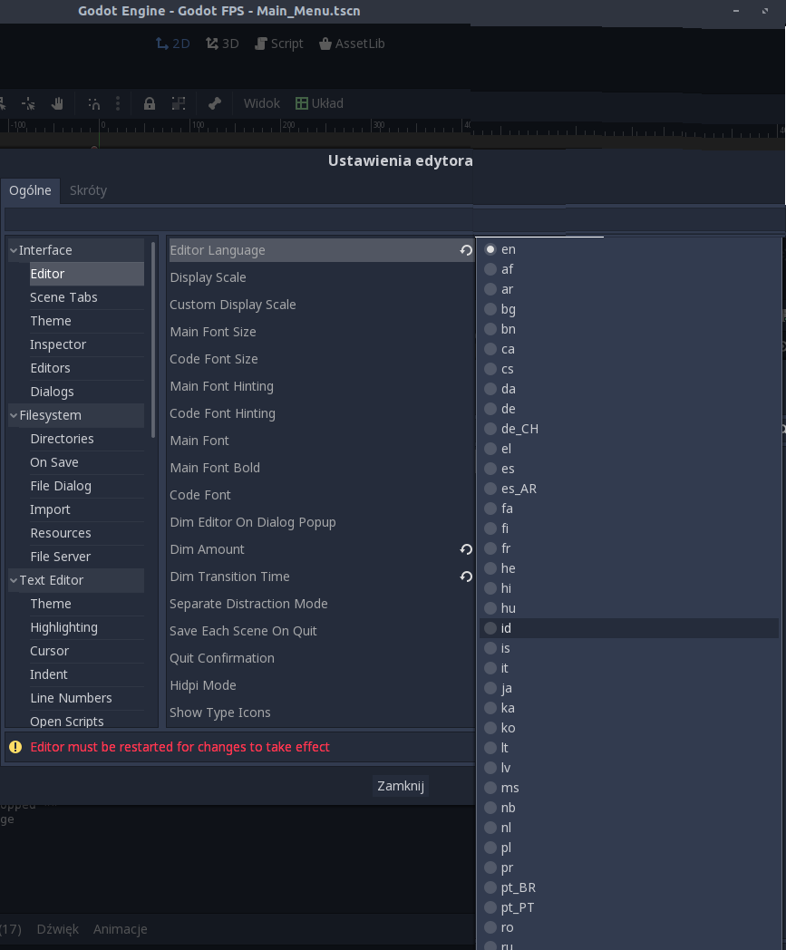This screenshot has width=786, height=950.
Task: Reset Dim Amount to default
Action: tap(465, 549)
